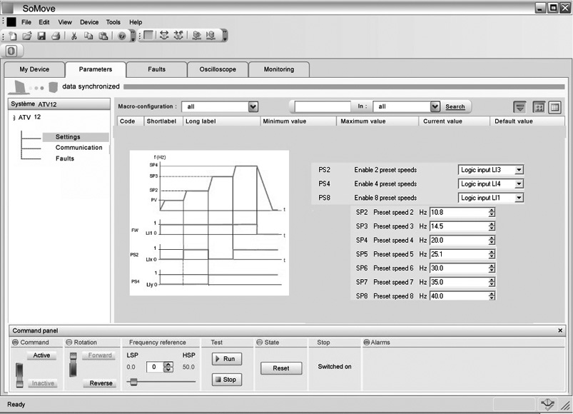
Task: Click the command panel toggle icon under toolbar
Action: point(11,51)
